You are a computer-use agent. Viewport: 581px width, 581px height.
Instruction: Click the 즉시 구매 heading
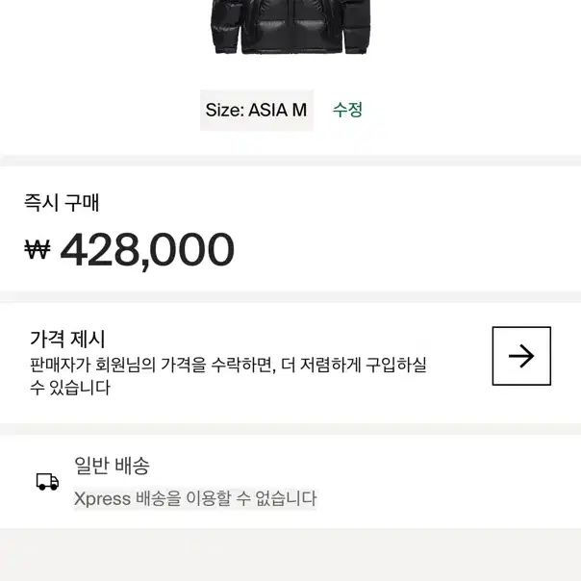tap(62, 203)
